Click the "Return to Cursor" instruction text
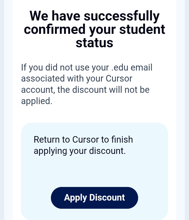 tap(83, 145)
